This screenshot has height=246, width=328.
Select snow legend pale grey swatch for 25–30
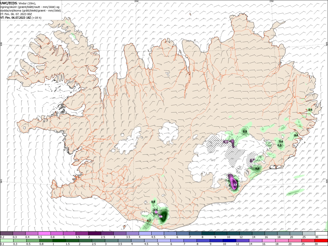click(309, 233)
